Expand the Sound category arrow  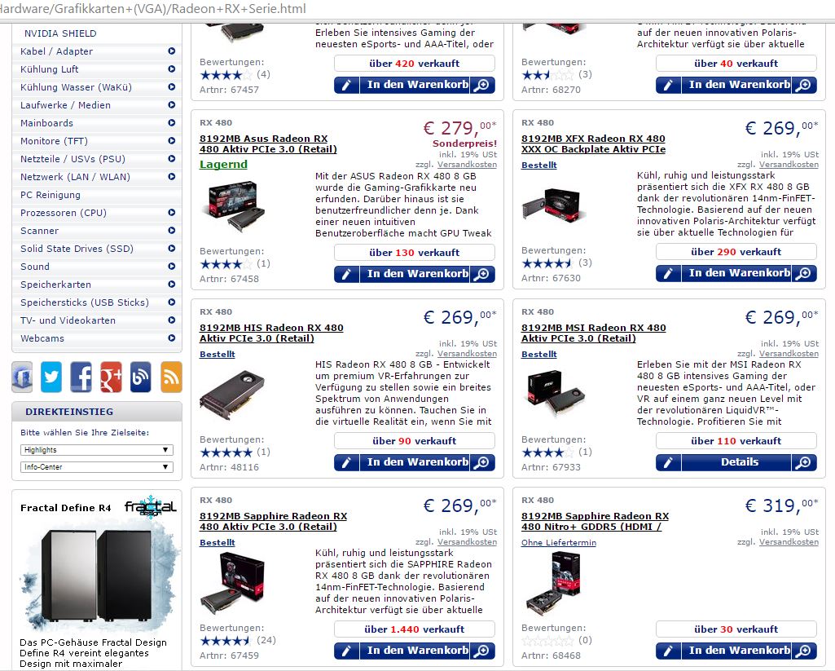[x=171, y=266]
